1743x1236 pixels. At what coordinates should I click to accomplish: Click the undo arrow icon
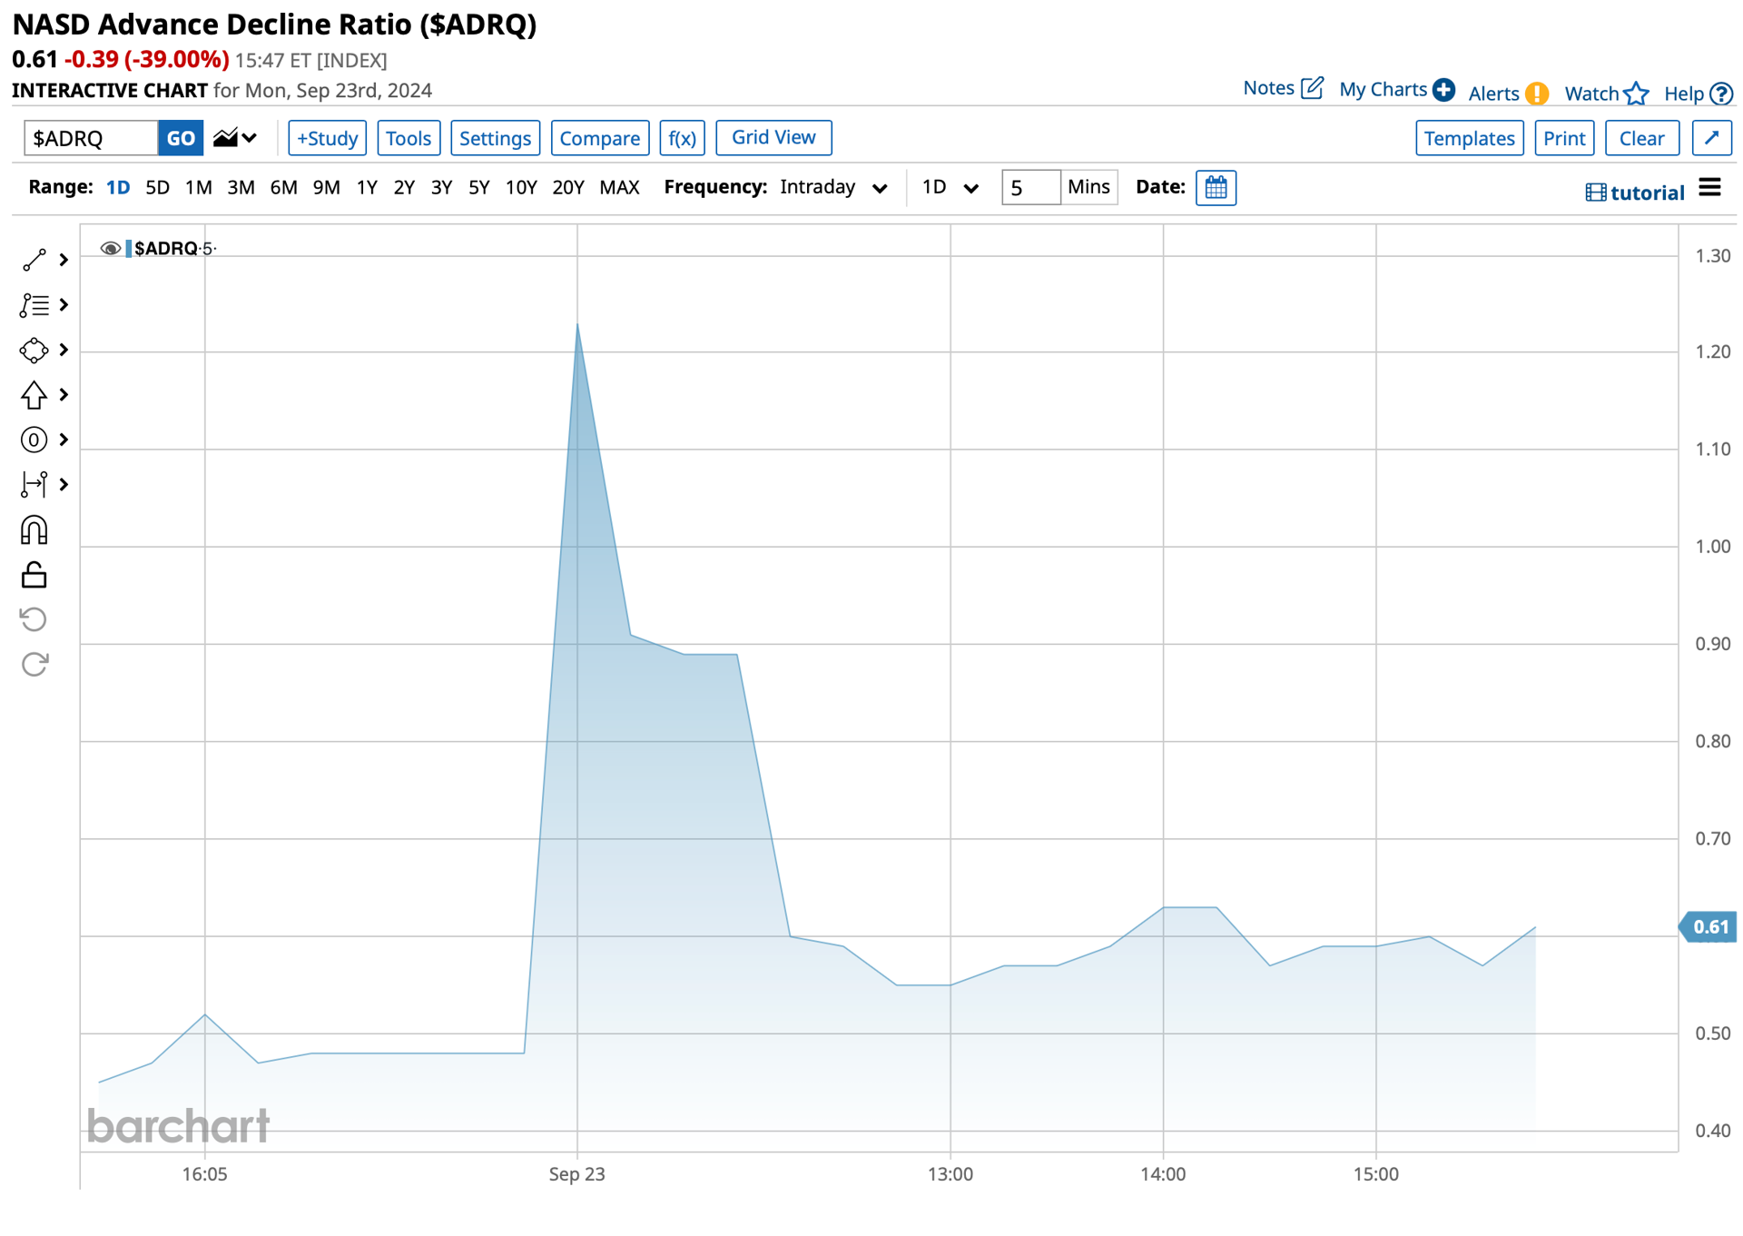click(x=34, y=619)
